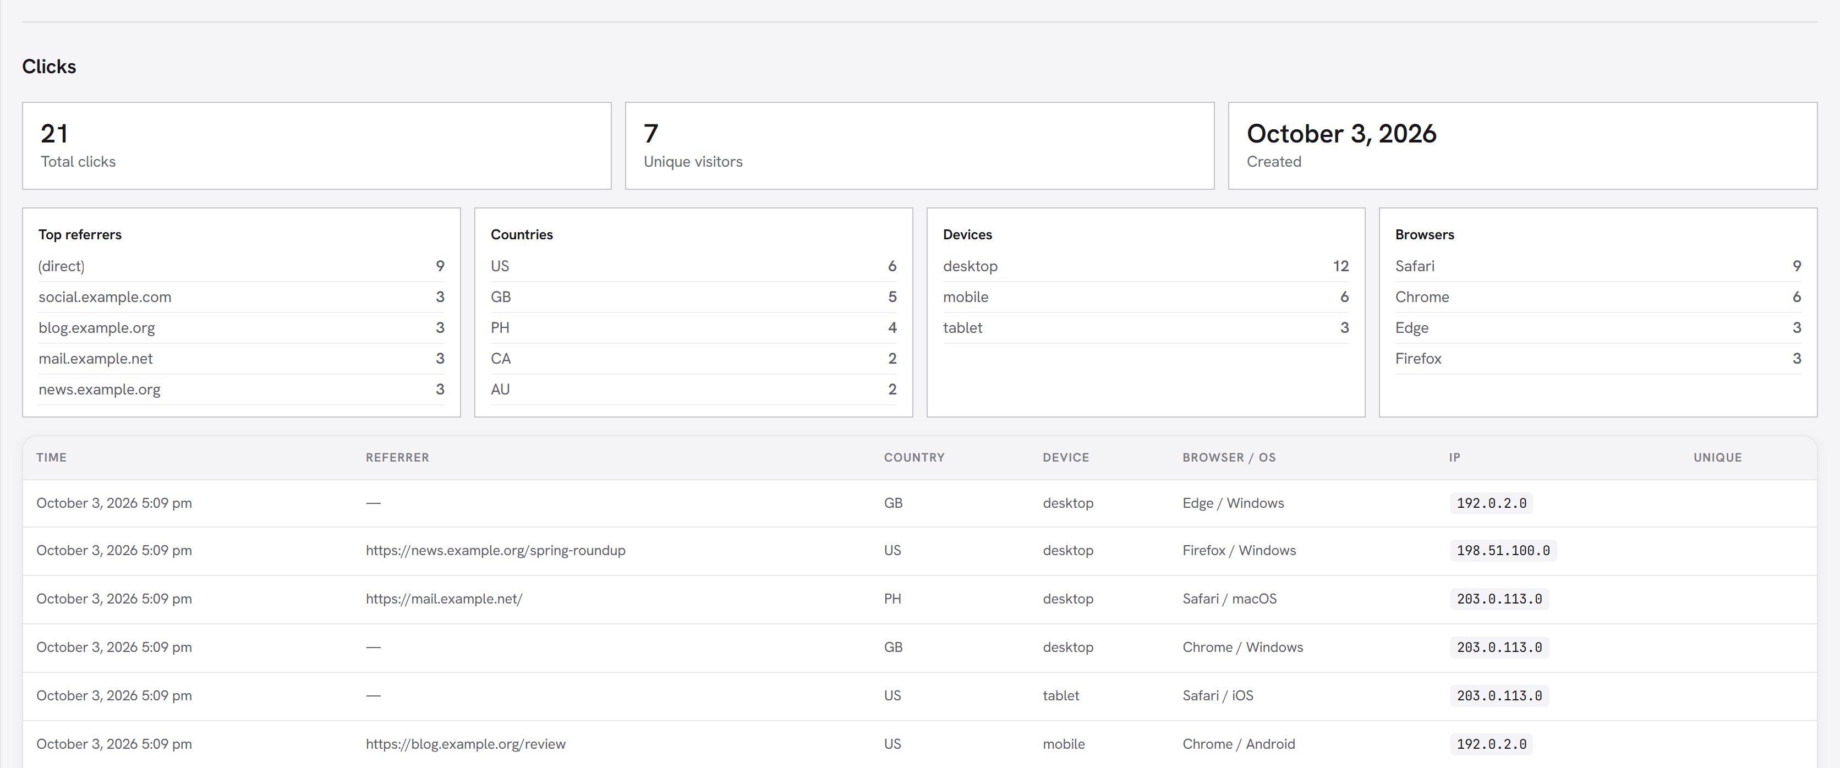
Task: Click the IP in the Chrome / Android row
Action: coord(1492,744)
